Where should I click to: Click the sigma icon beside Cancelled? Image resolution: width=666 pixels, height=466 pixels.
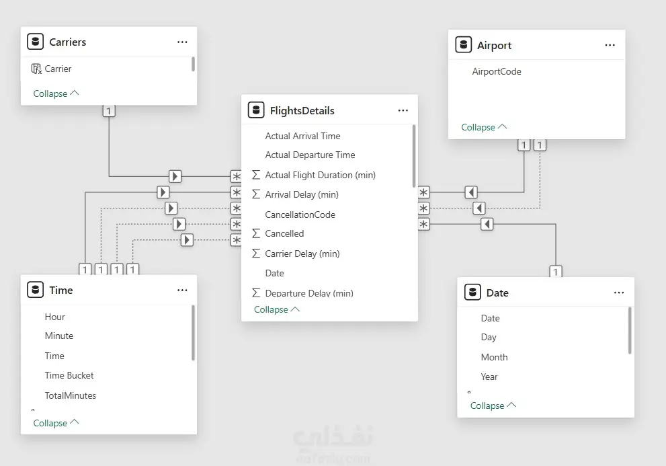pos(256,233)
